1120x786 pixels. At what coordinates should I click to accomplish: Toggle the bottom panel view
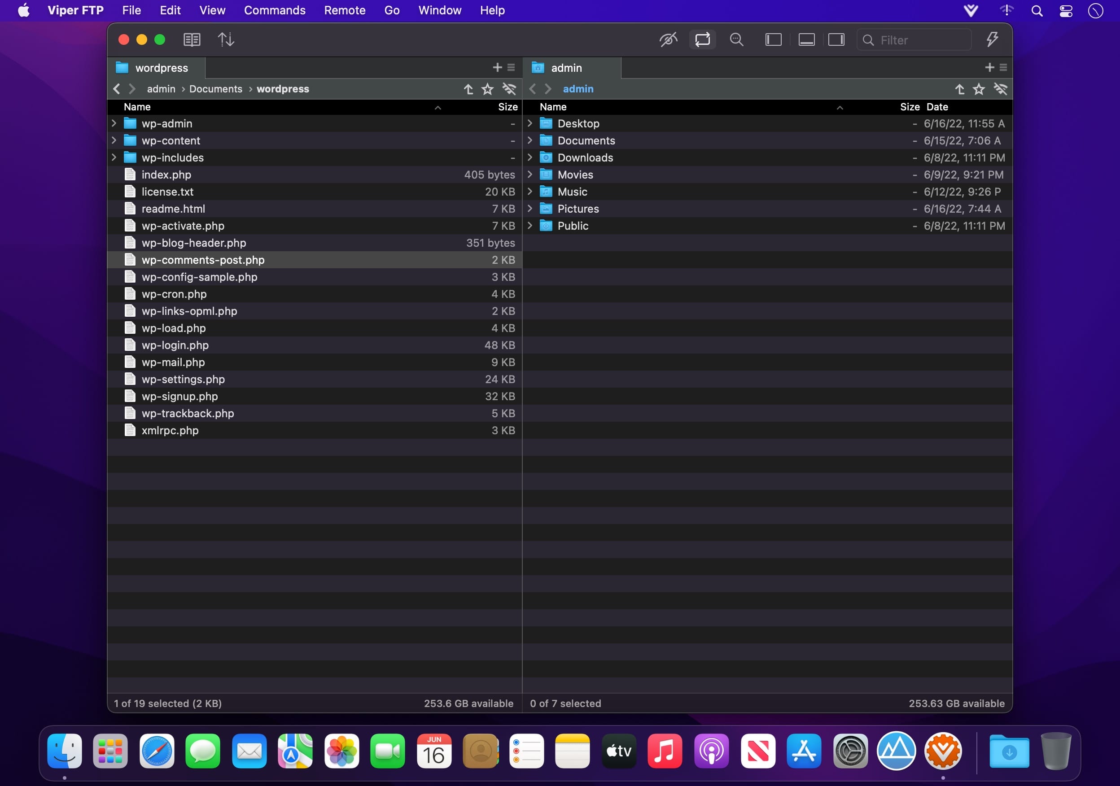(x=806, y=39)
